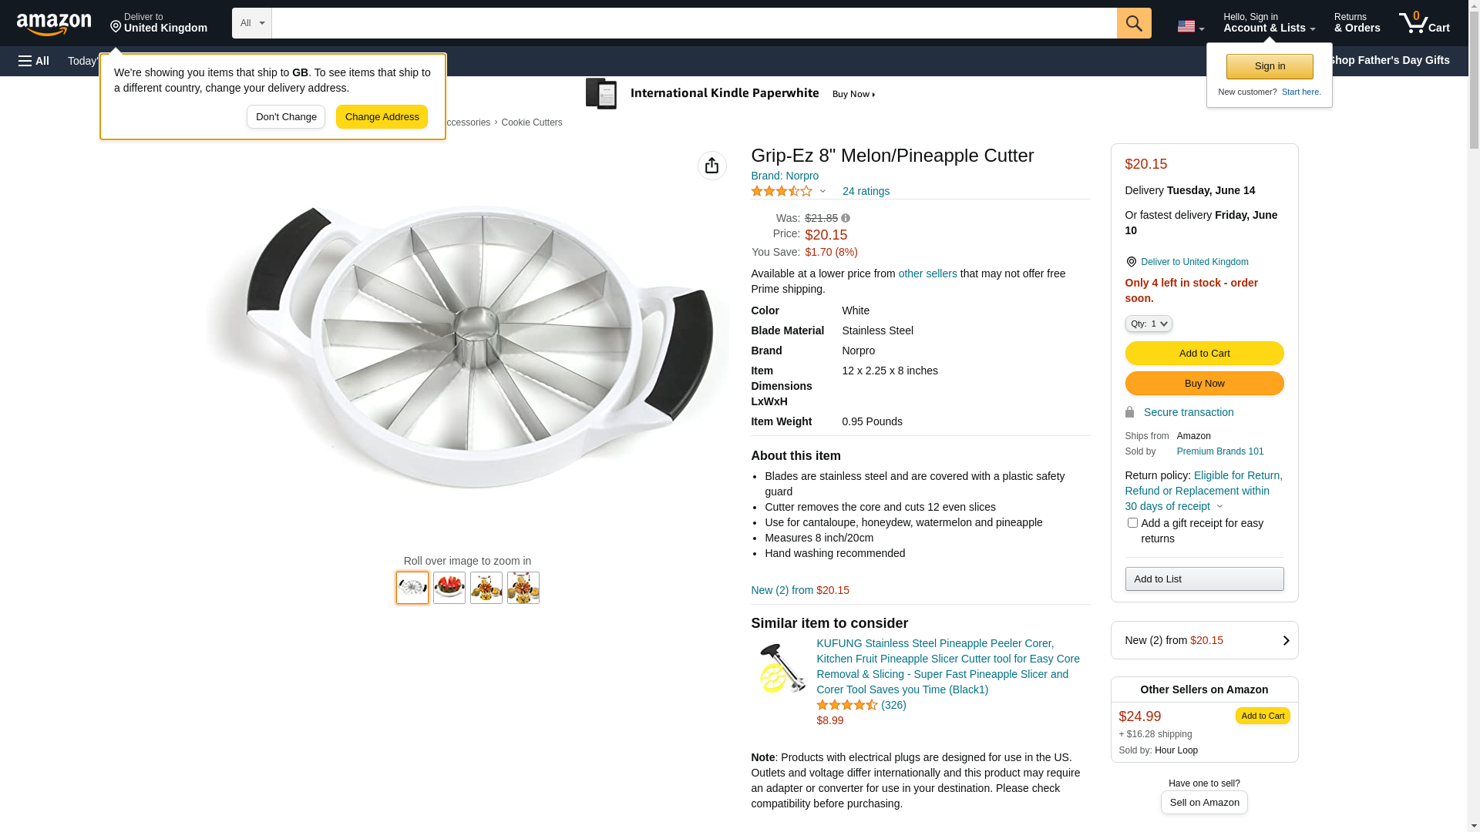Viewport: 1480px width, 832px height.
Task: Click the star rating icons
Action: (x=782, y=191)
